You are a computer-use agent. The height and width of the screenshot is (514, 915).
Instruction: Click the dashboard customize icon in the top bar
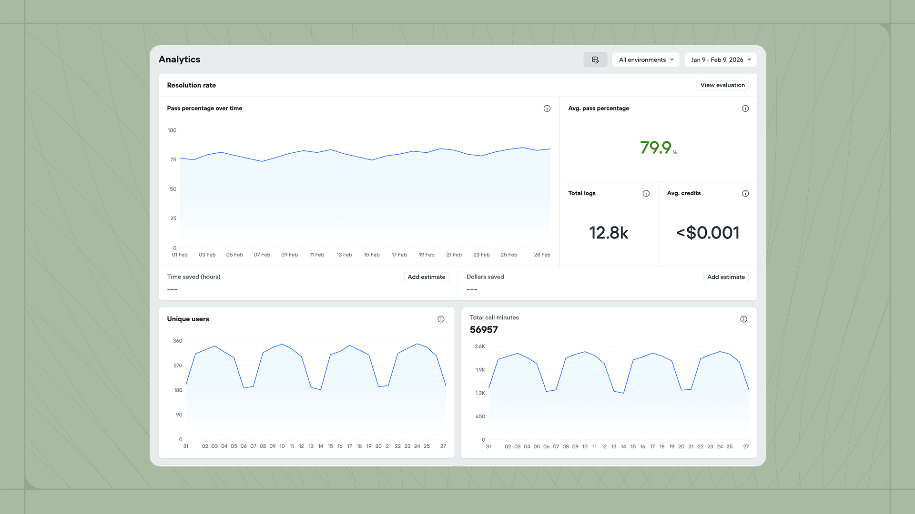[595, 59]
